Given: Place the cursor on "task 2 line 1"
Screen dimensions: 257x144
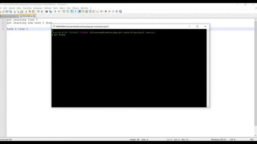Looking at the screenshot, I should pos(17,29).
